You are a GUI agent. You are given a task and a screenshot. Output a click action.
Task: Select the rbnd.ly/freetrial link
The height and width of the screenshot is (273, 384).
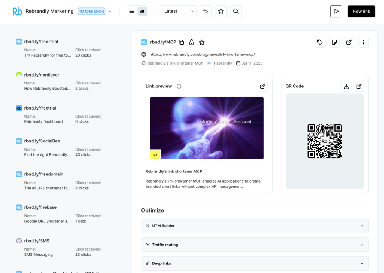pyautogui.click(x=40, y=108)
